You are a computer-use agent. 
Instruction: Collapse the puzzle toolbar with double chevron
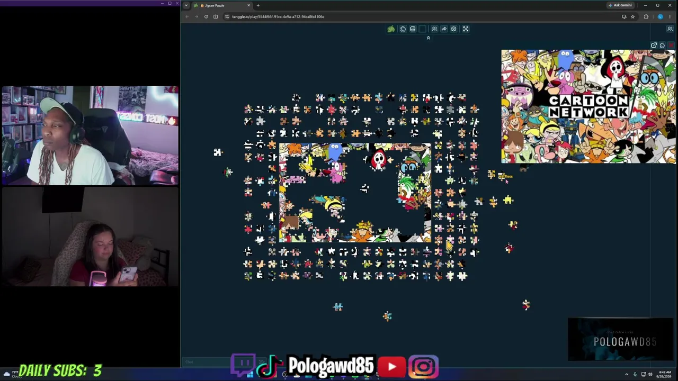(x=429, y=38)
